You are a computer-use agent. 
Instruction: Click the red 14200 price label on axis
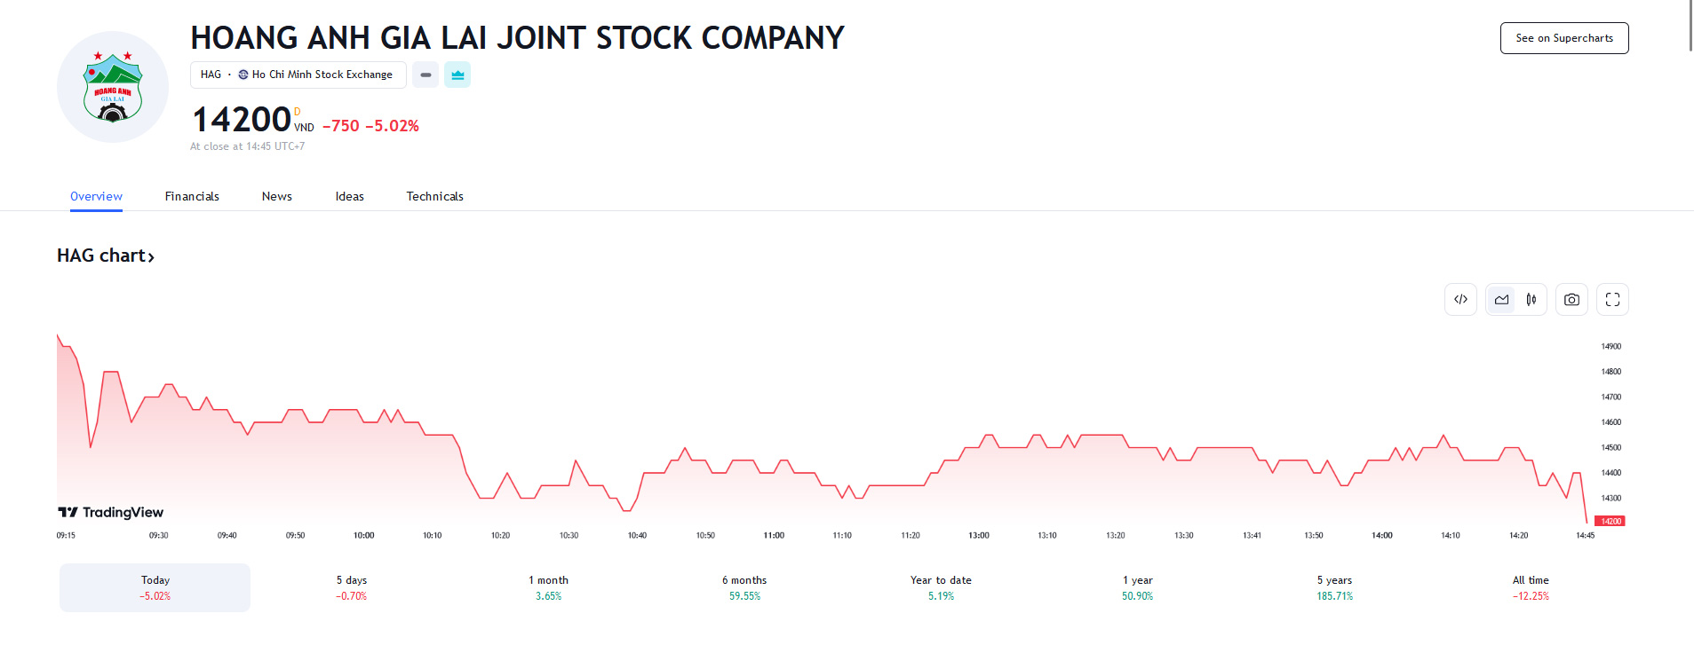tap(1610, 522)
